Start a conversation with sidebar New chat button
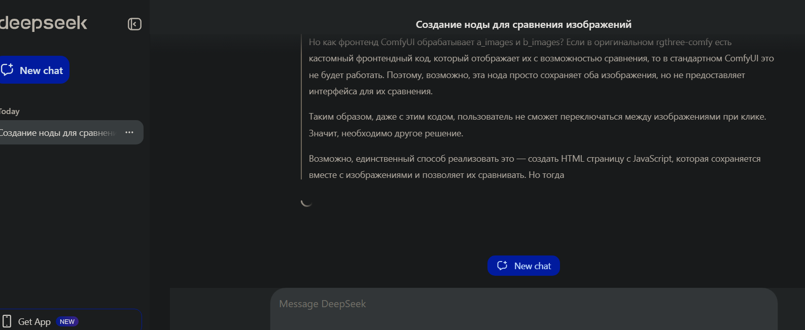Screen dimensions: 805x330 (x=34, y=70)
